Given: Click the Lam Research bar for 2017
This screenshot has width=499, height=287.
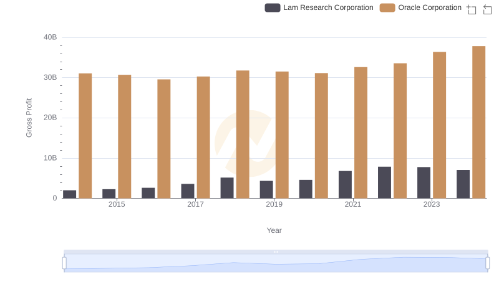Looking at the screenshot, I should [x=188, y=191].
